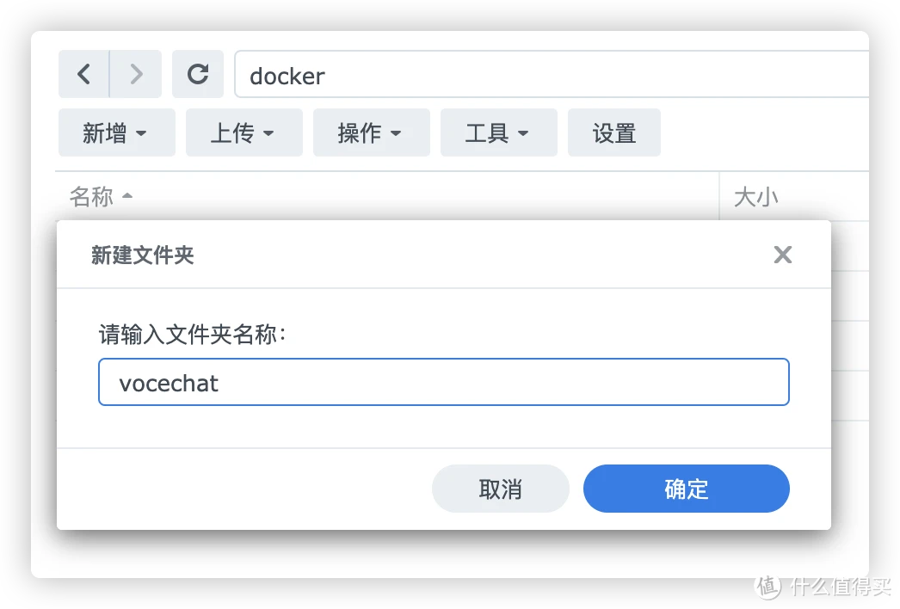Viewport: 900px width, 609px height.
Task: Click the back navigation arrow
Action: click(83, 74)
